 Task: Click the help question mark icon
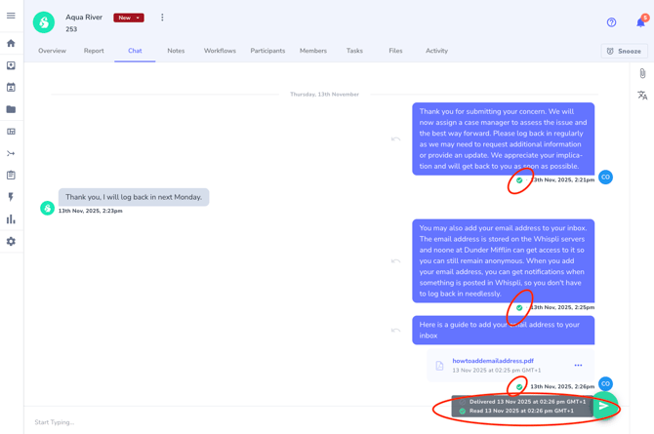click(x=611, y=22)
